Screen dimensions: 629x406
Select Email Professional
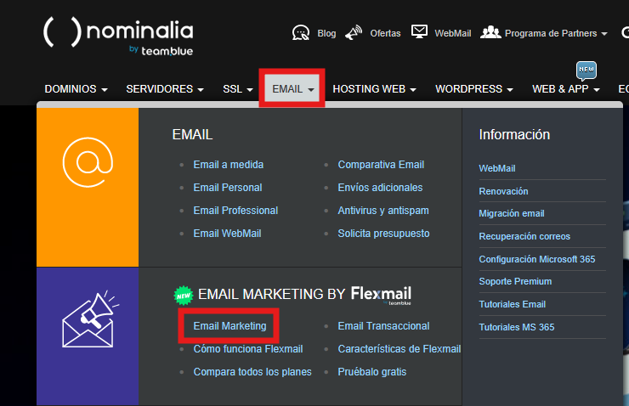click(235, 211)
